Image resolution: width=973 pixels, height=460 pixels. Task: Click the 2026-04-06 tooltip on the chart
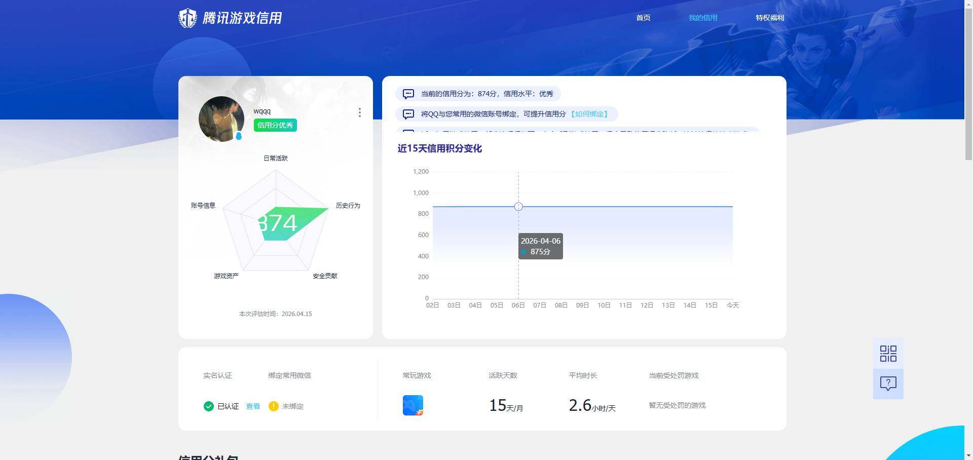540,246
